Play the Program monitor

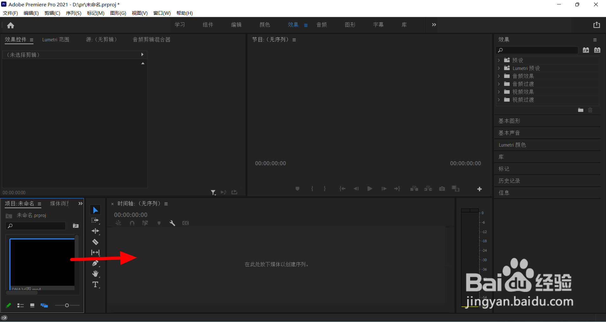coord(370,189)
